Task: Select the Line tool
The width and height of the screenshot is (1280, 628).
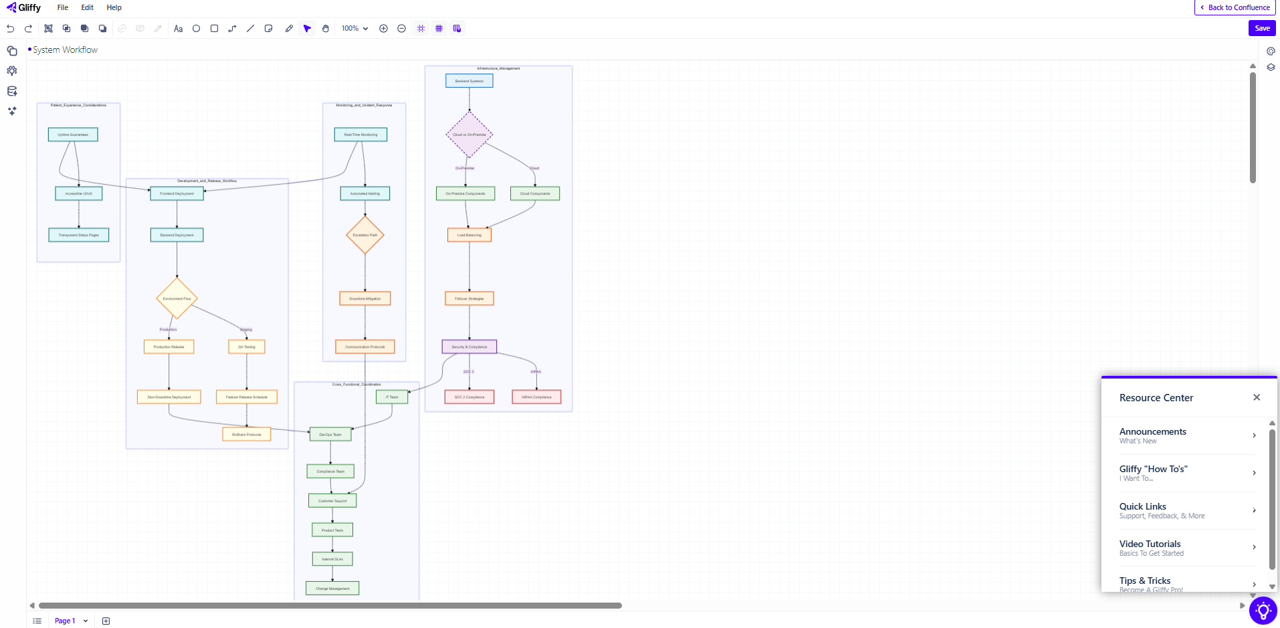Action: click(x=250, y=29)
